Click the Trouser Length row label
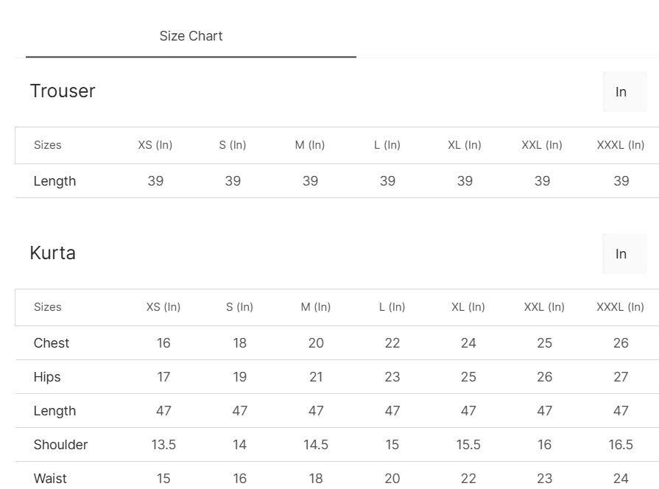Screen dimensions: 659x489 pyautogui.click(x=54, y=181)
